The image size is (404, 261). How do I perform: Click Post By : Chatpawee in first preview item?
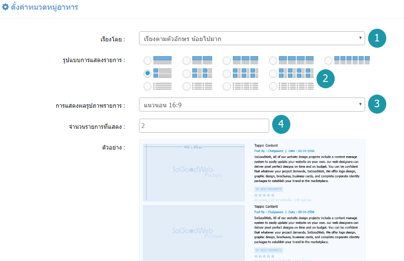268,151
